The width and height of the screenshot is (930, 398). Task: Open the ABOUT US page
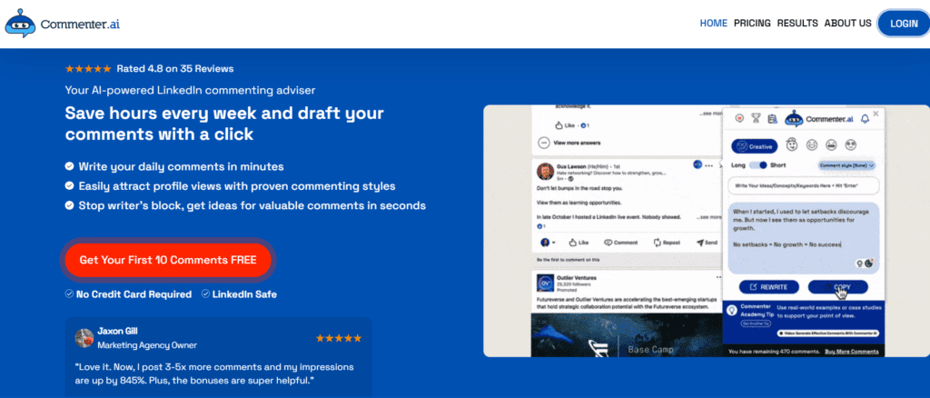point(847,23)
